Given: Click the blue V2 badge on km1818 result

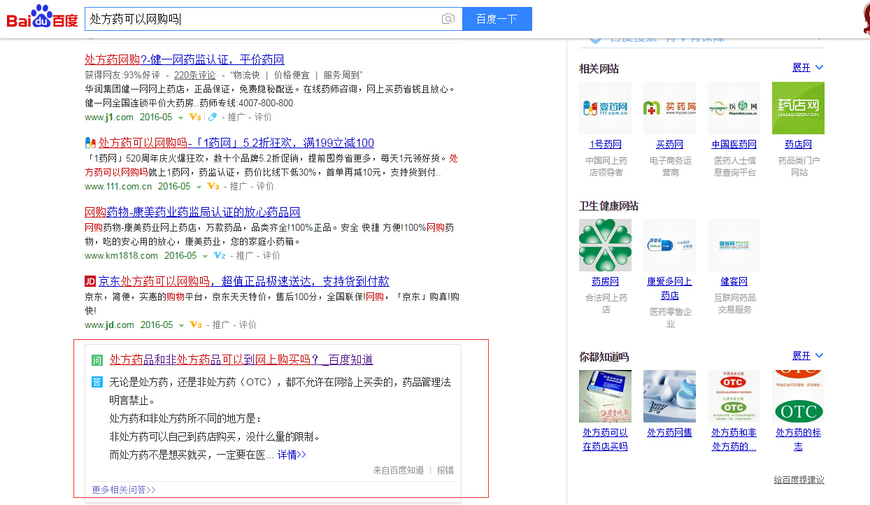Looking at the screenshot, I should click(x=219, y=256).
